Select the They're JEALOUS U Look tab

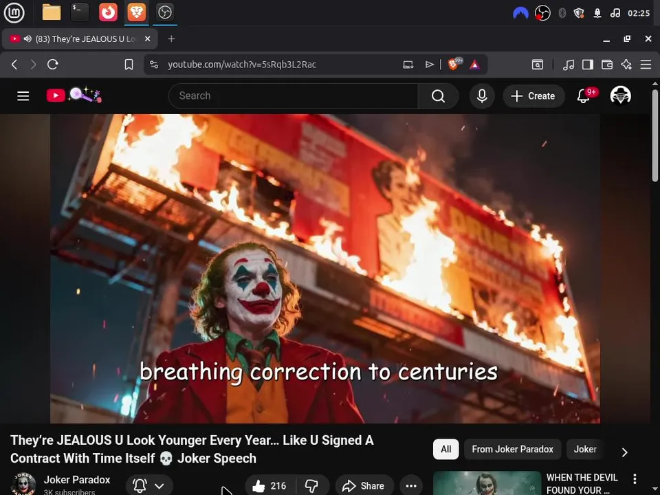pos(80,38)
